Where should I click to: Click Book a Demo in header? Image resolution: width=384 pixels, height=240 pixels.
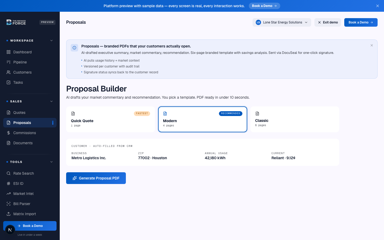(x=361, y=22)
